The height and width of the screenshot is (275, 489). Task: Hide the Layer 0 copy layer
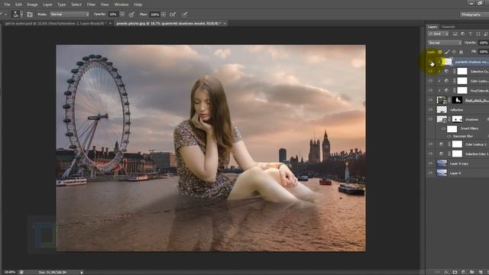[431, 163]
